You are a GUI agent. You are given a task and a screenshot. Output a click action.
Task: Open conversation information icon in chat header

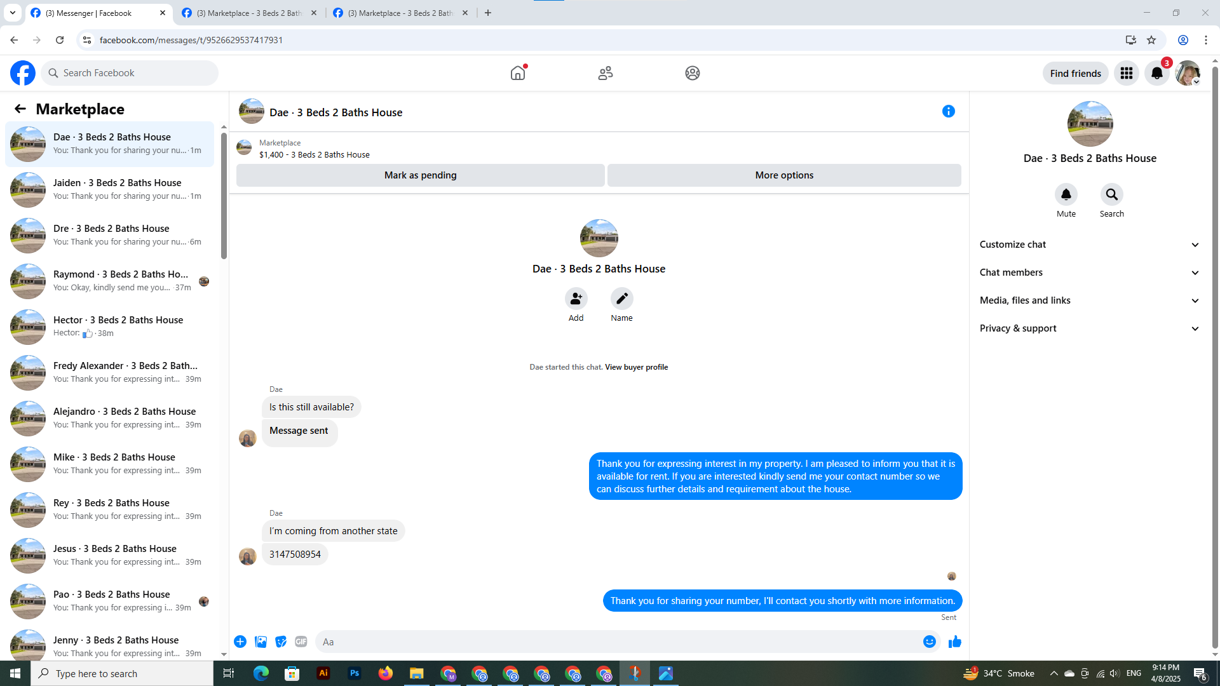[x=948, y=112]
